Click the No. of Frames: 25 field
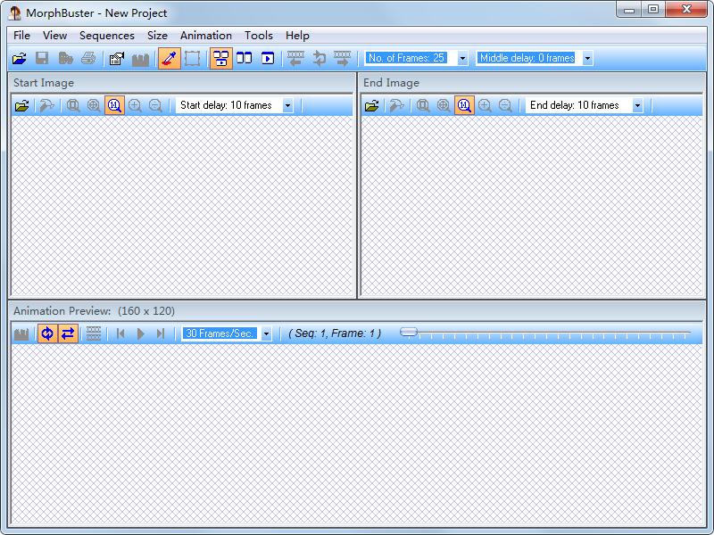Viewport: 714px width, 535px height. [x=406, y=58]
